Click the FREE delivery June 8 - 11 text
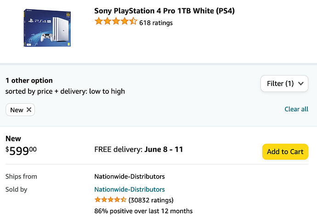Screen dimensions: 317x224 [x=139, y=149]
